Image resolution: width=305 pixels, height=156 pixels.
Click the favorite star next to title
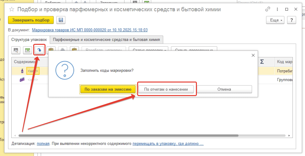(12, 10)
